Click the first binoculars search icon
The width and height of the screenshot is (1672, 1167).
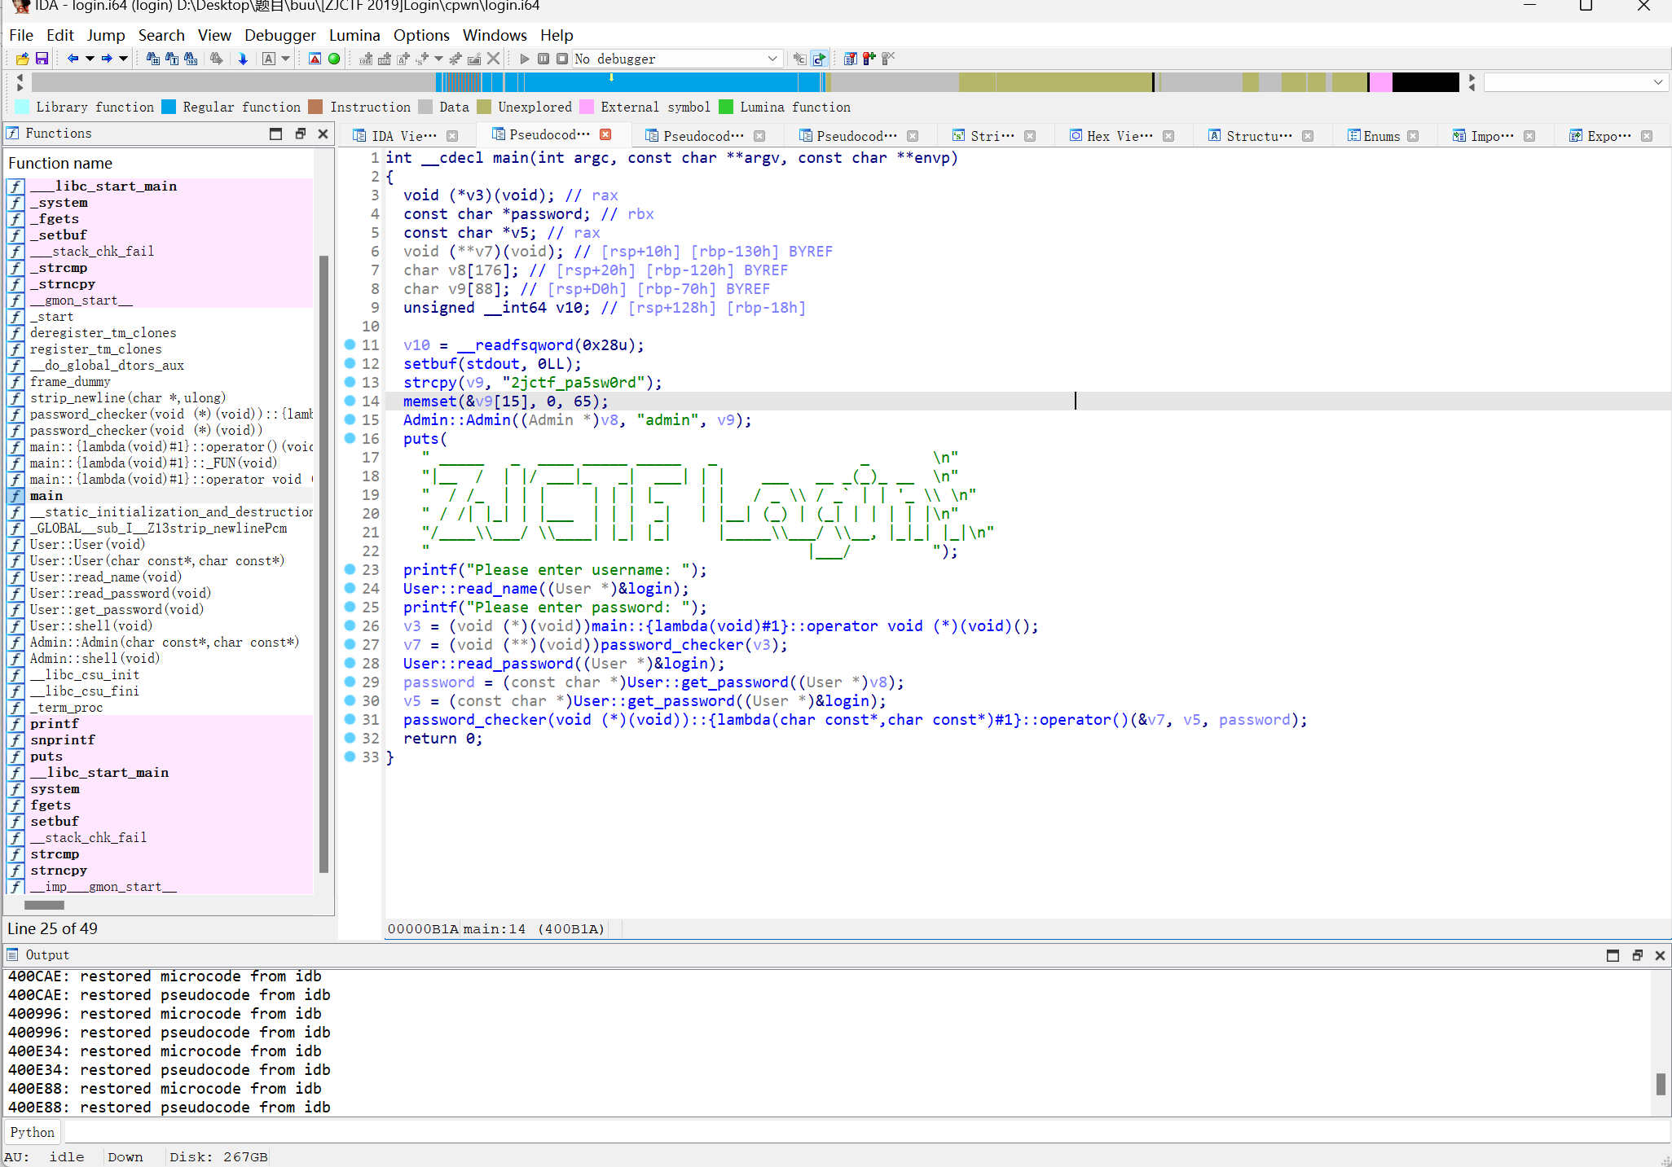152,59
